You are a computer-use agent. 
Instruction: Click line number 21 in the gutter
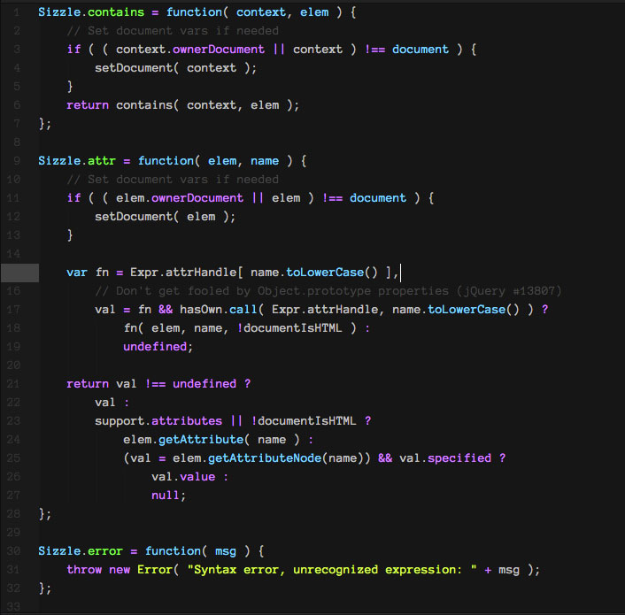pos(13,384)
